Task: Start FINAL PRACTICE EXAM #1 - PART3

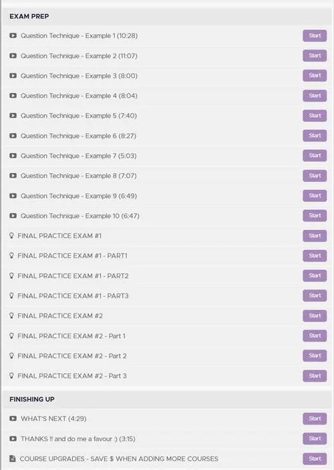Action: 315,296
